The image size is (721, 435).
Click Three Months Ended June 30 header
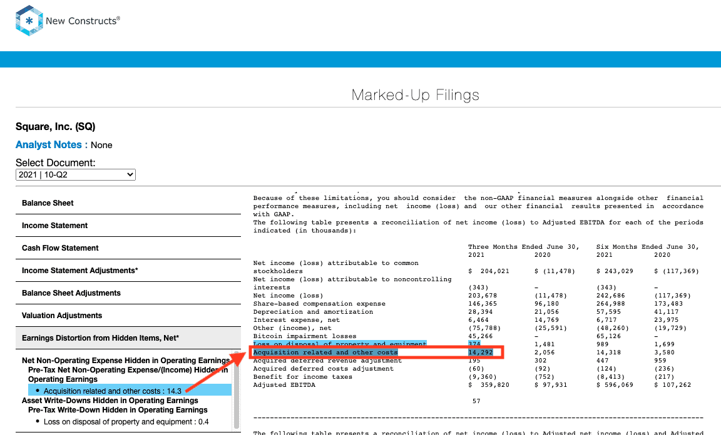(523, 247)
